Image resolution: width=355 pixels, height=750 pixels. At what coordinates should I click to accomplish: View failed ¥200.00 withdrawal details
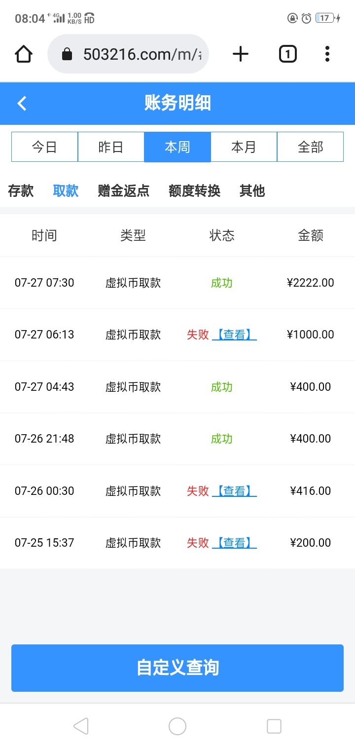(x=234, y=543)
